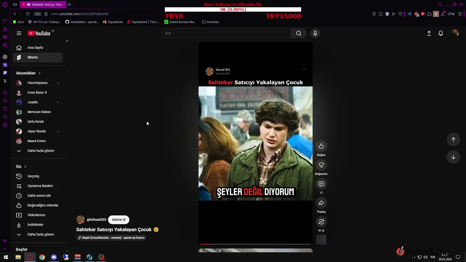Expand Siz section chevron

click(25, 167)
